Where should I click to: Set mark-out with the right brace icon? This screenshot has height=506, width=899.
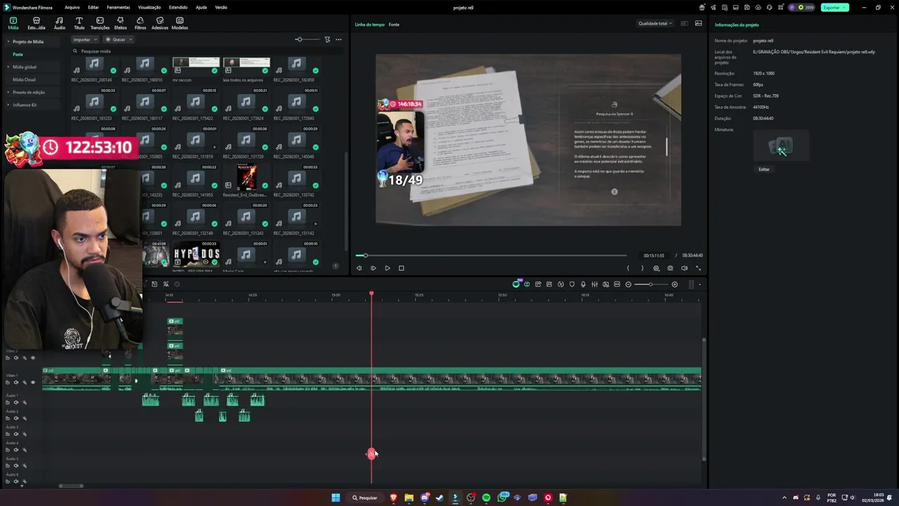click(x=642, y=268)
